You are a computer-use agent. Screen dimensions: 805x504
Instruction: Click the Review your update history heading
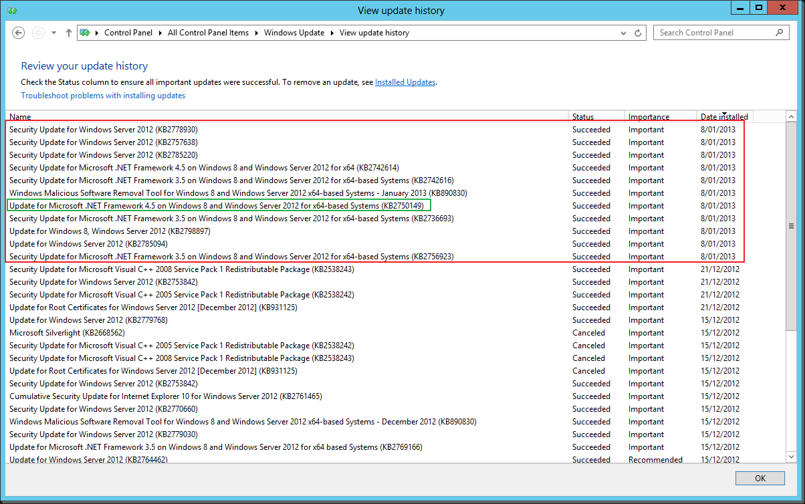84,66
